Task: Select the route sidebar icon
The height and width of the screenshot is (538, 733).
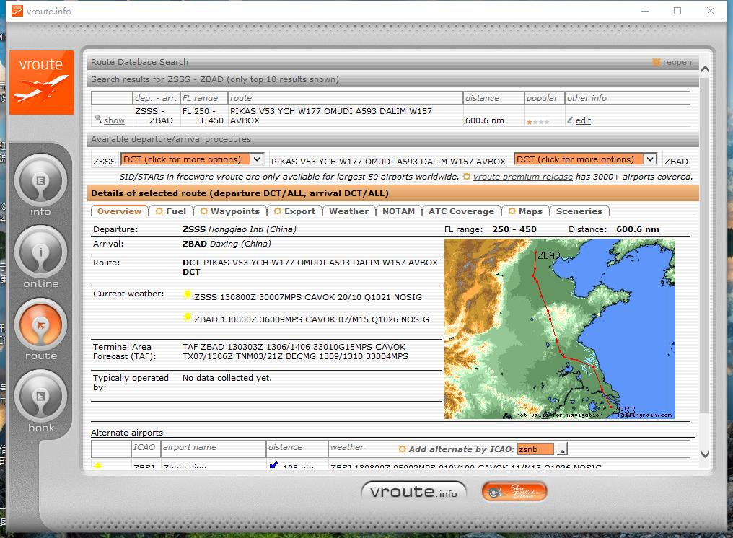Action: [x=41, y=325]
